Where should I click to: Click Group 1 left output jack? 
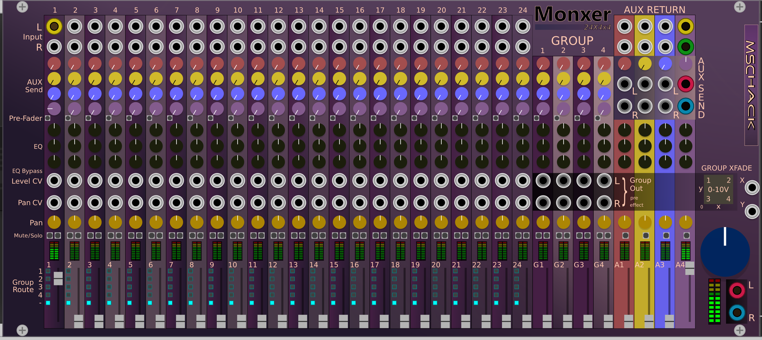coord(543,181)
